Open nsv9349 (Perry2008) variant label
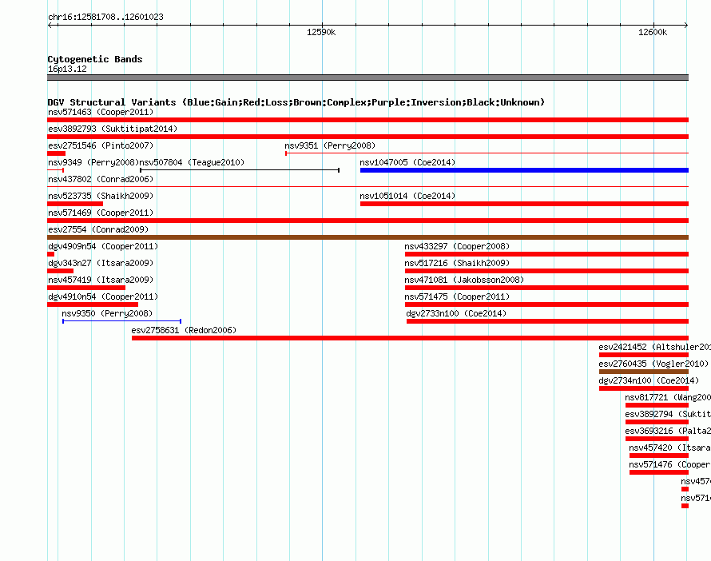 93,162
